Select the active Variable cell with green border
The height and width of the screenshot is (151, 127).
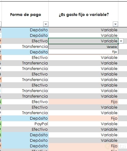(x=83, y=41)
